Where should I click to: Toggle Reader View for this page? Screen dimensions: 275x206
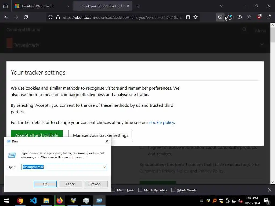pos(188,17)
